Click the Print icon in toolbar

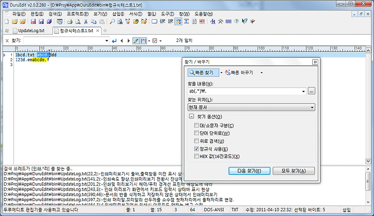click(x=70, y=21)
